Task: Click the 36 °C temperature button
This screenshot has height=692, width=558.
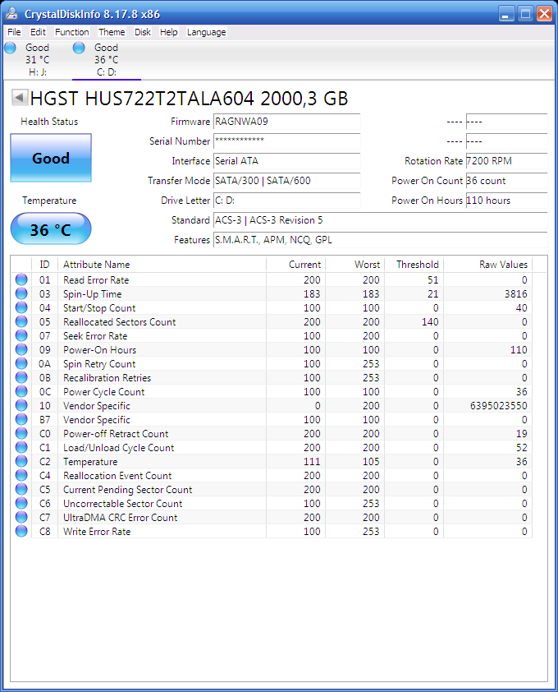Action: coord(51,229)
